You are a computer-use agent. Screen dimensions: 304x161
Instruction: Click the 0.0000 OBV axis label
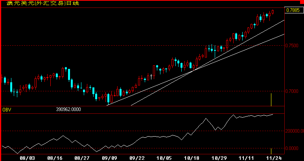click(292, 148)
